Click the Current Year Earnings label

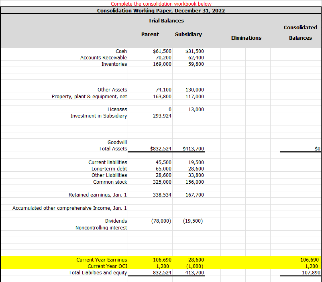click(102, 260)
